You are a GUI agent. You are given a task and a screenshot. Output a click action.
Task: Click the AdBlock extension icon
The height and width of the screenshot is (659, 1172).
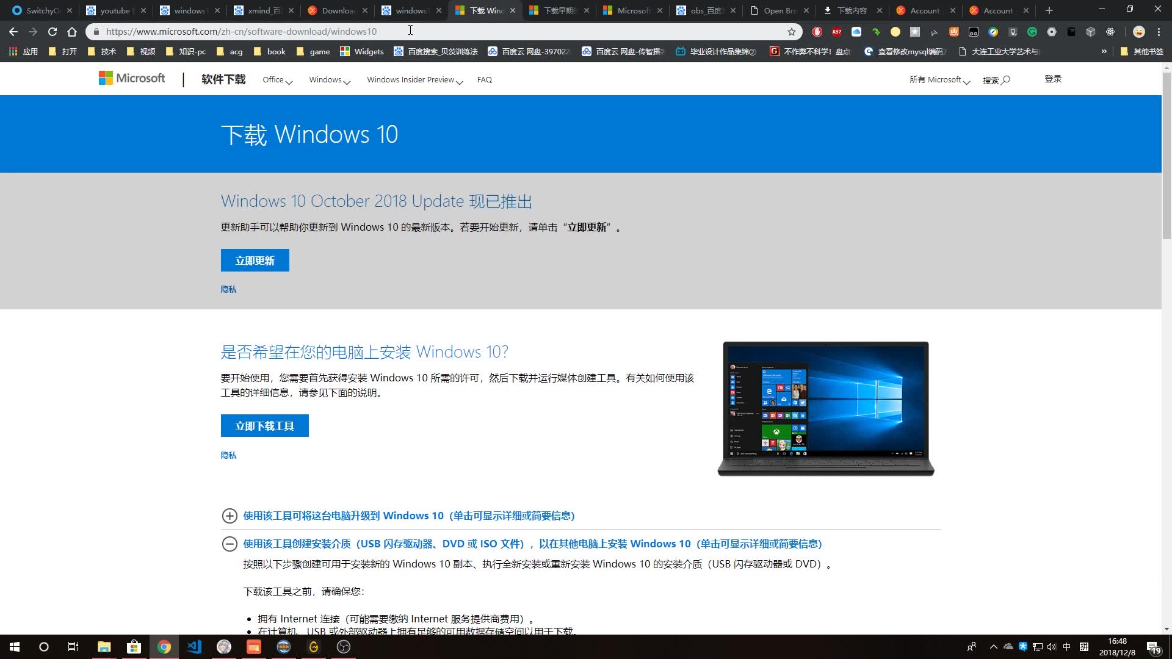point(837,32)
